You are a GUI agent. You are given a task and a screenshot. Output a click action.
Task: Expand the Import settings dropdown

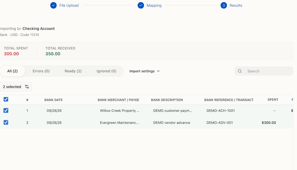click(x=145, y=71)
